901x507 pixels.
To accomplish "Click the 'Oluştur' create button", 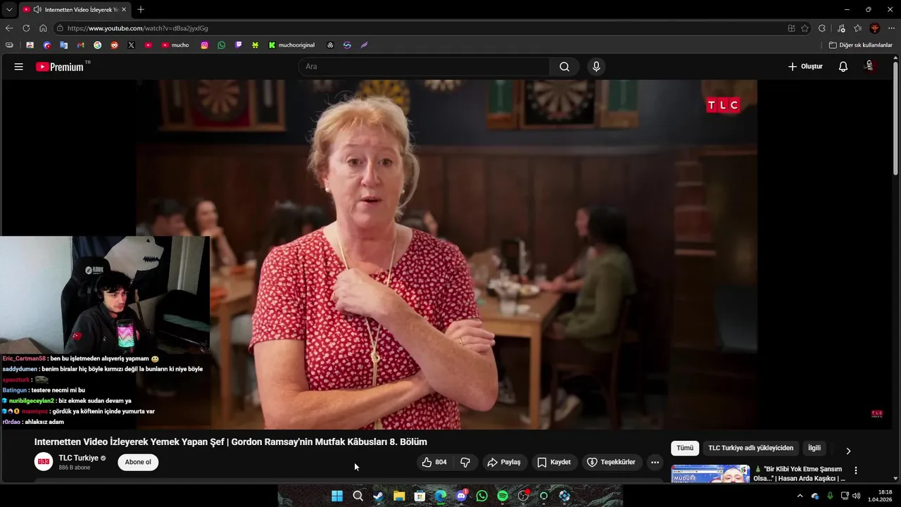I will click(805, 67).
